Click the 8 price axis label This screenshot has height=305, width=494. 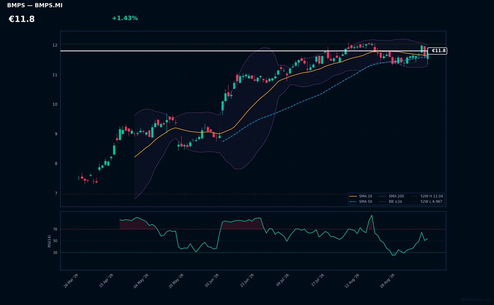pyautogui.click(x=56, y=164)
